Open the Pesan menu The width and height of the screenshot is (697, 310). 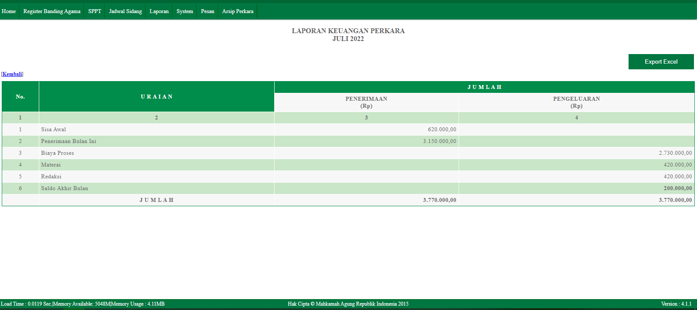click(x=207, y=11)
